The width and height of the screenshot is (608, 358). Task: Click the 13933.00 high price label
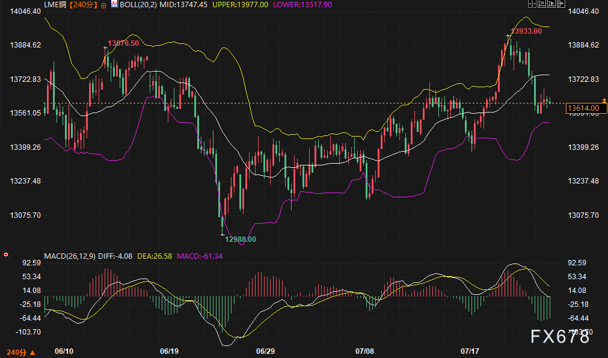526,31
